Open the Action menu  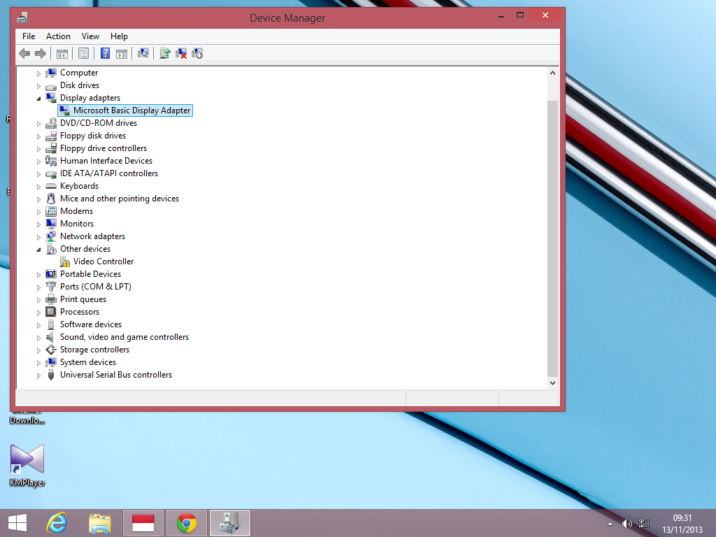tap(58, 36)
